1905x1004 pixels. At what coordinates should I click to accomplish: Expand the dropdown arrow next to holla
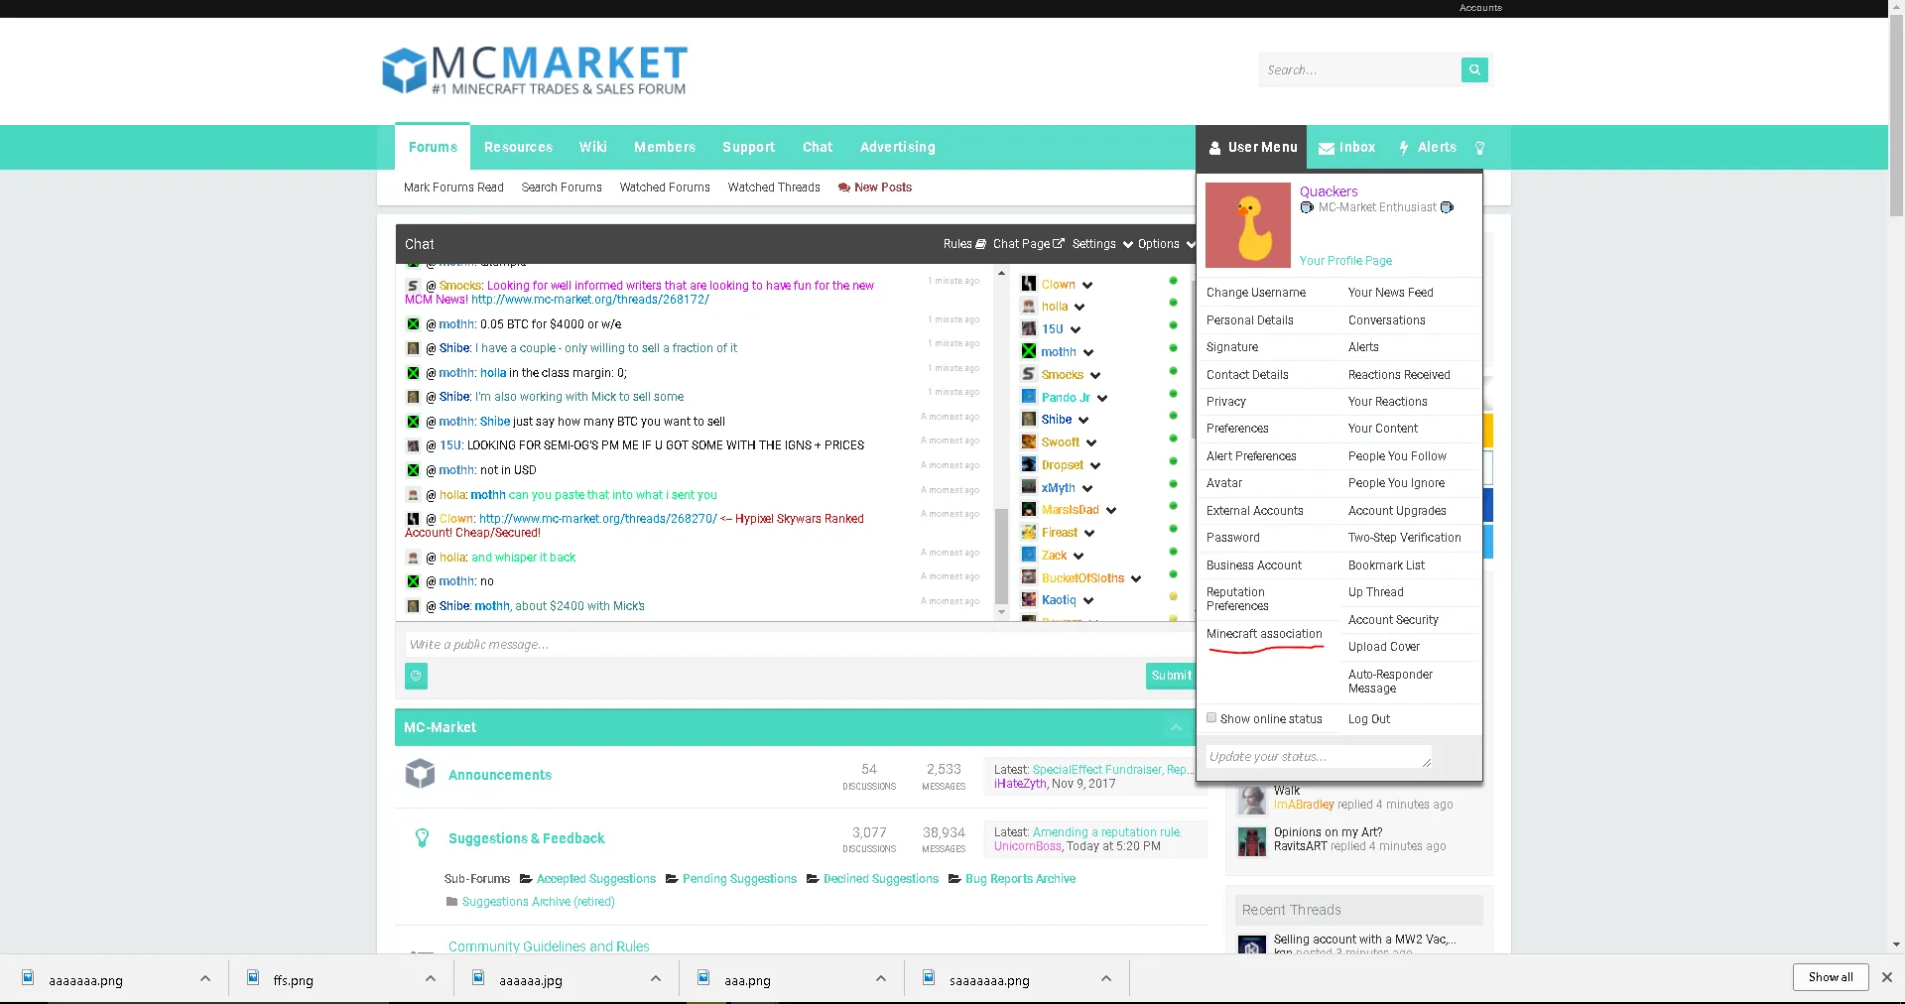coord(1079,308)
